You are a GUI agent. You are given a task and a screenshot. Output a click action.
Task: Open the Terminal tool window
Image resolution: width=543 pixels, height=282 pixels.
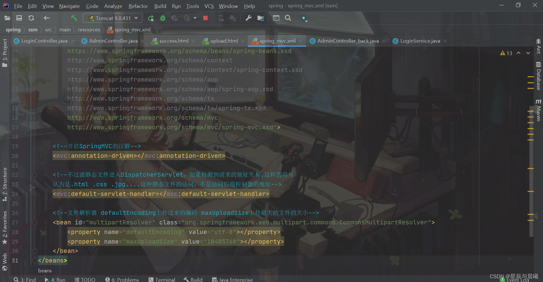(162, 279)
